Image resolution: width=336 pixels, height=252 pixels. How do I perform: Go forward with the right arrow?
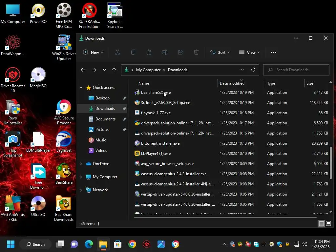pyautogui.click(x=94, y=70)
